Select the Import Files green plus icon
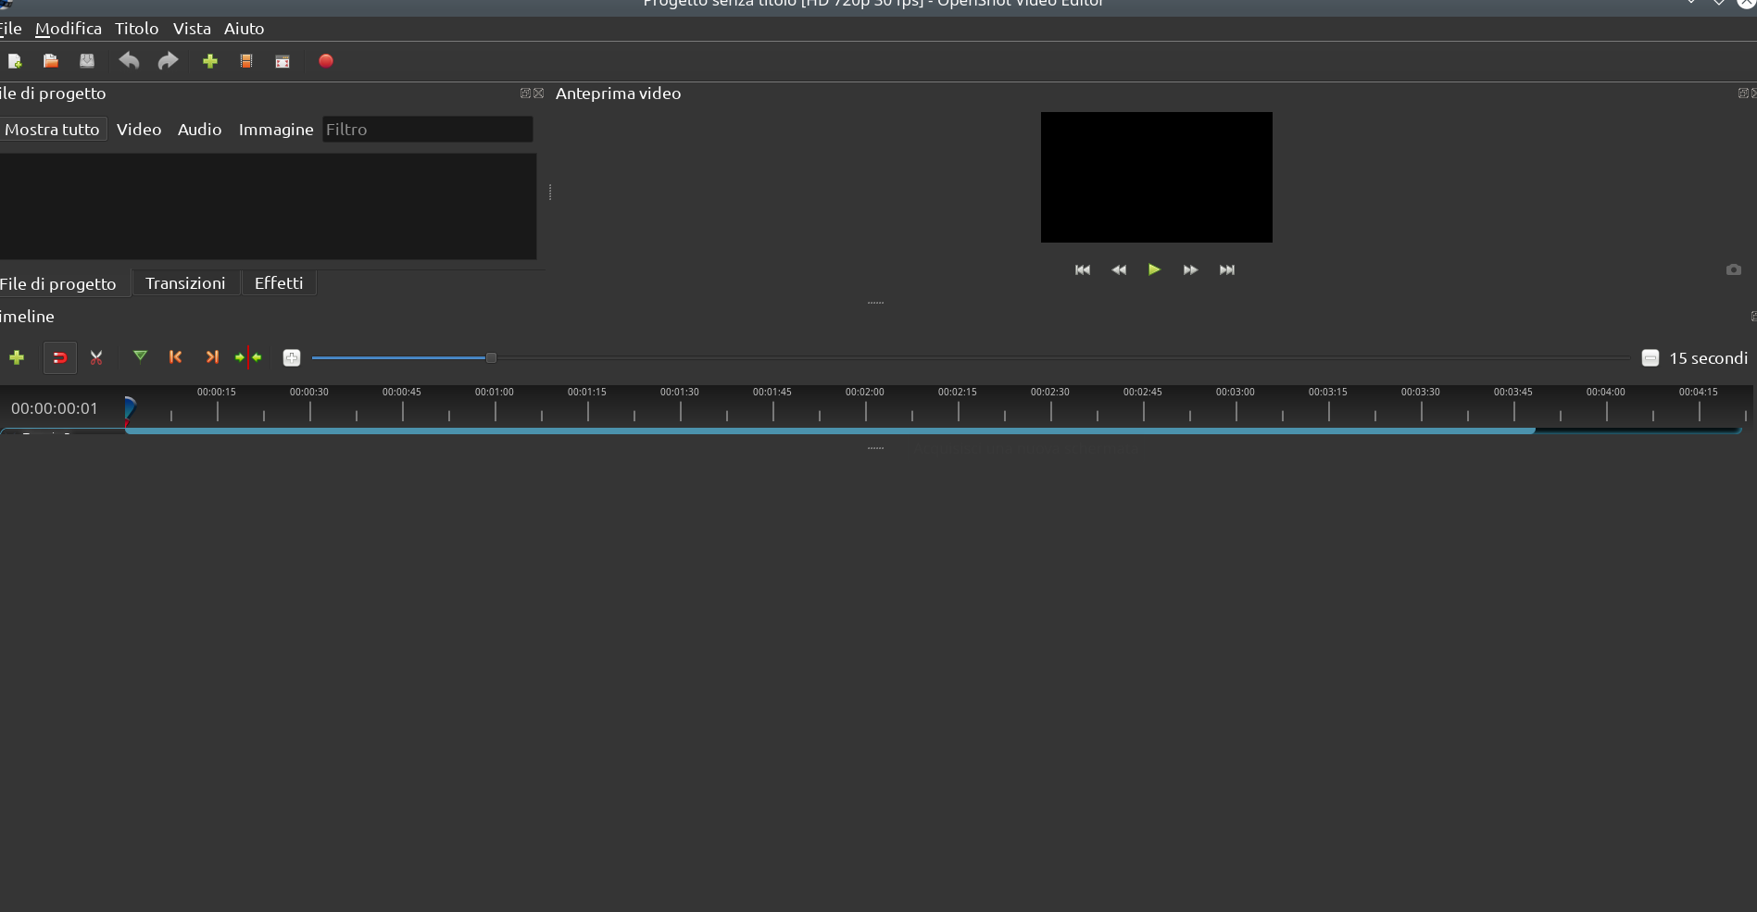Viewport: 1757px width, 912px height. tap(210, 61)
